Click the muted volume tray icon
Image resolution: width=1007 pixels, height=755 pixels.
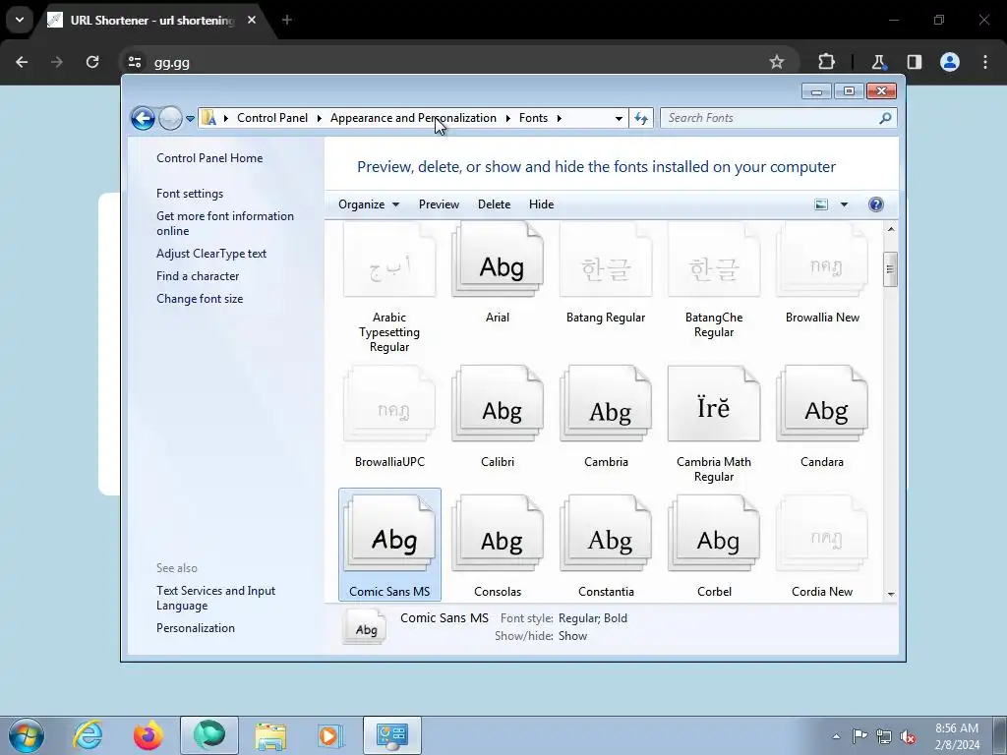(x=908, y=736)
